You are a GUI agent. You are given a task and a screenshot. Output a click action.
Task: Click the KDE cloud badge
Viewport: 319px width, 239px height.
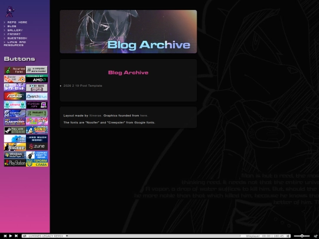click(x=15, y=139)
